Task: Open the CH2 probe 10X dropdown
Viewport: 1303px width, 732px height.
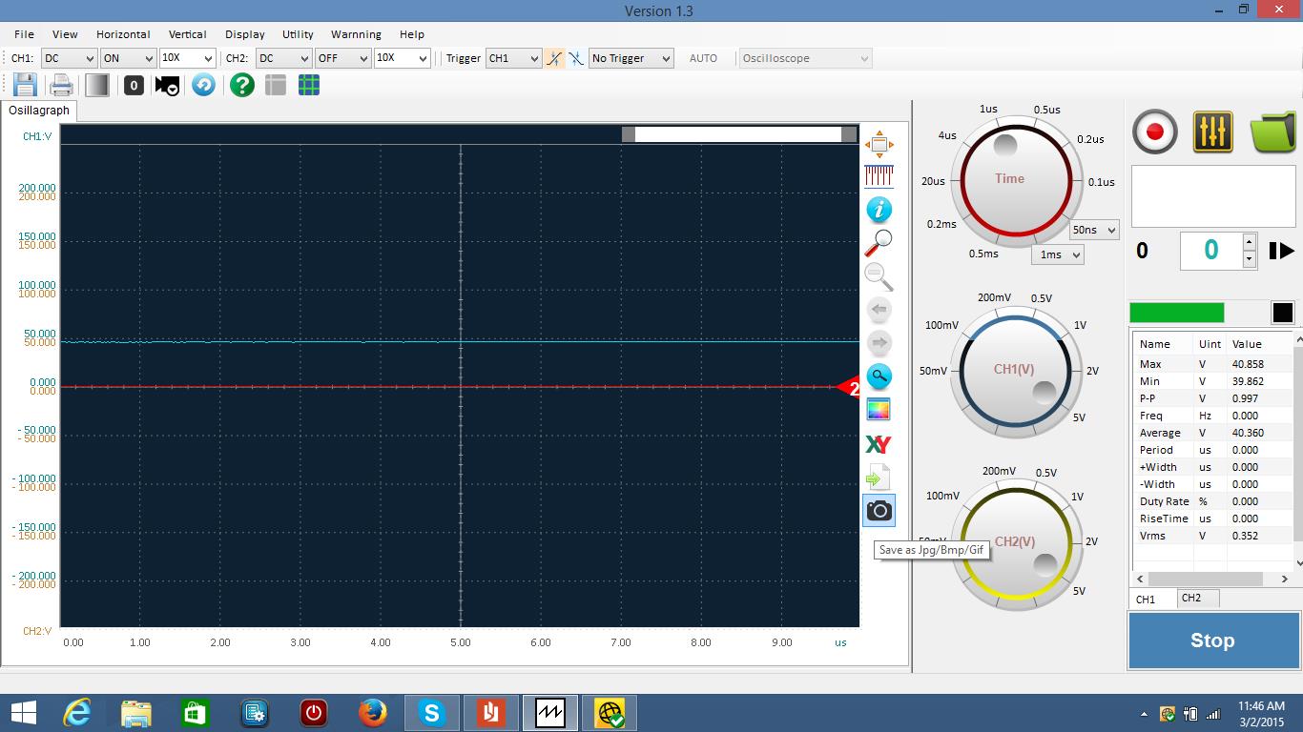Action: pyautogui.click(x=402, y=58)
